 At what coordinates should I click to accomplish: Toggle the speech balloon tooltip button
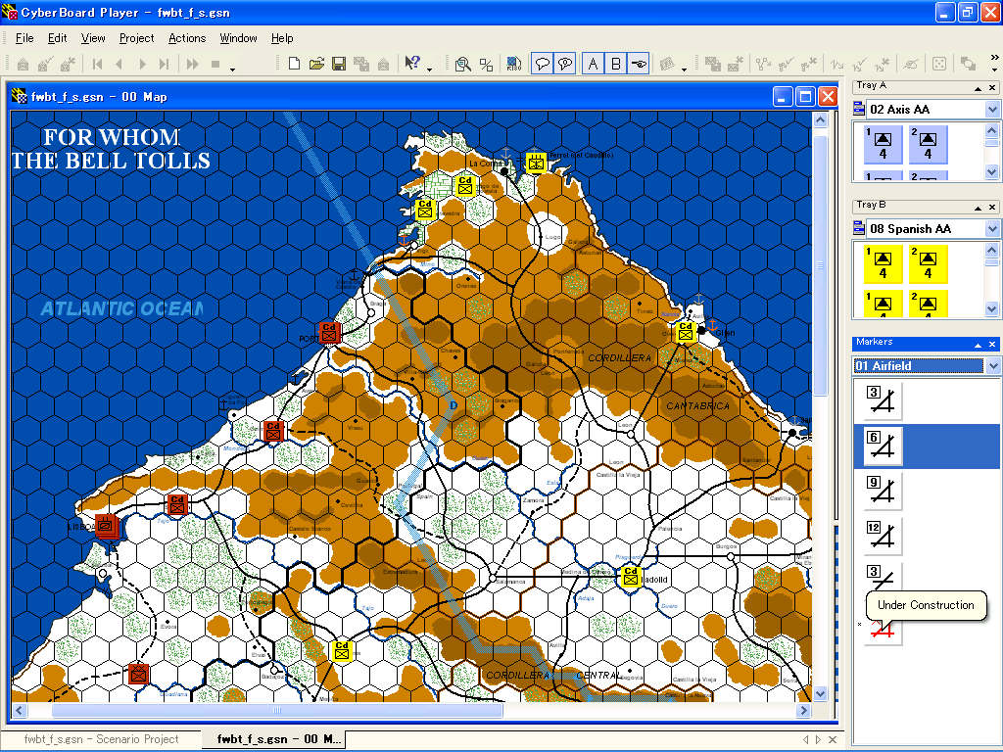(542, 65)
